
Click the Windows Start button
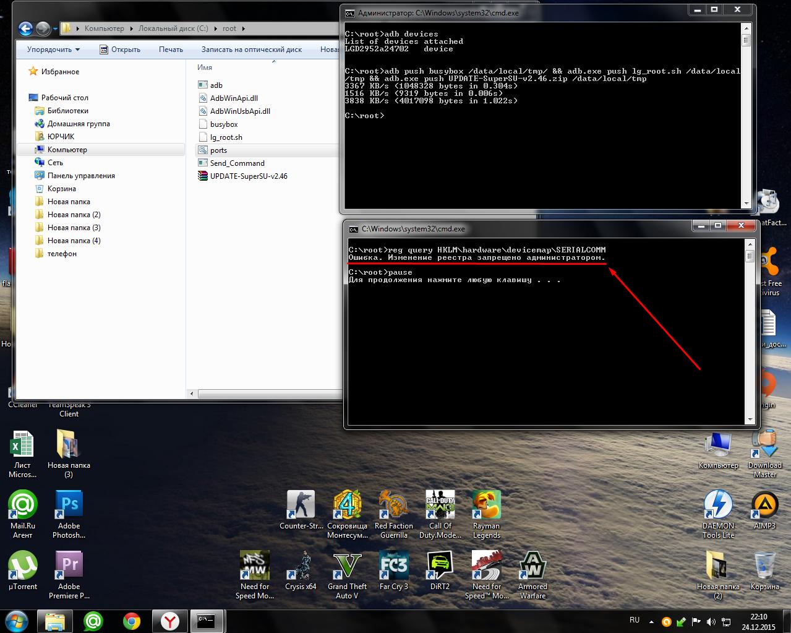pyautogui.click(x=16, y=621)
